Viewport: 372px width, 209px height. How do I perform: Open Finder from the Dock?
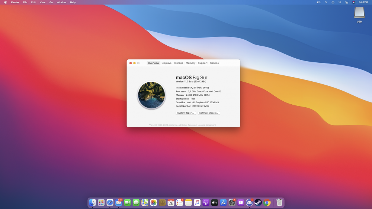pyautogui.click(x=92, y=203)
